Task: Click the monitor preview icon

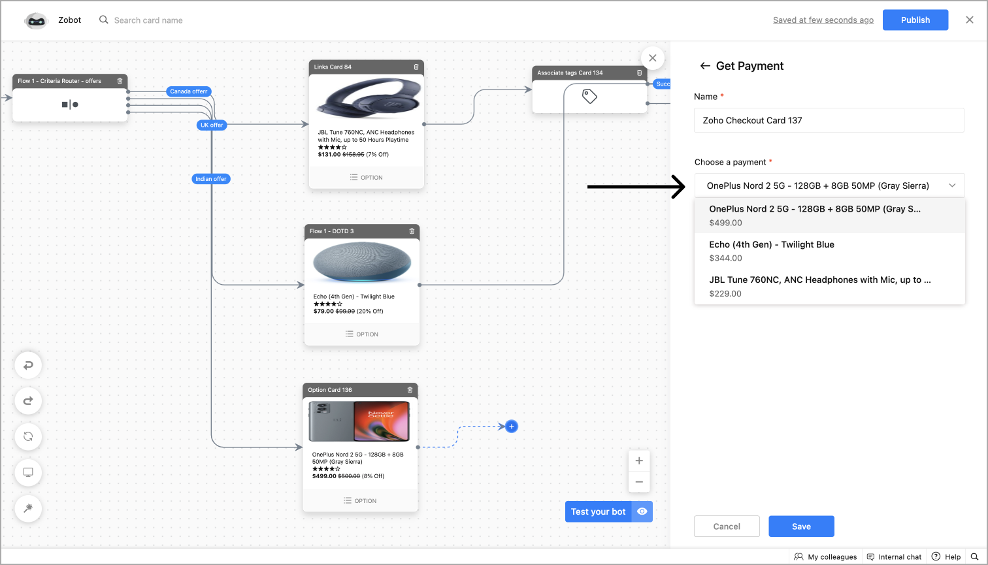Action: (28, 472)
